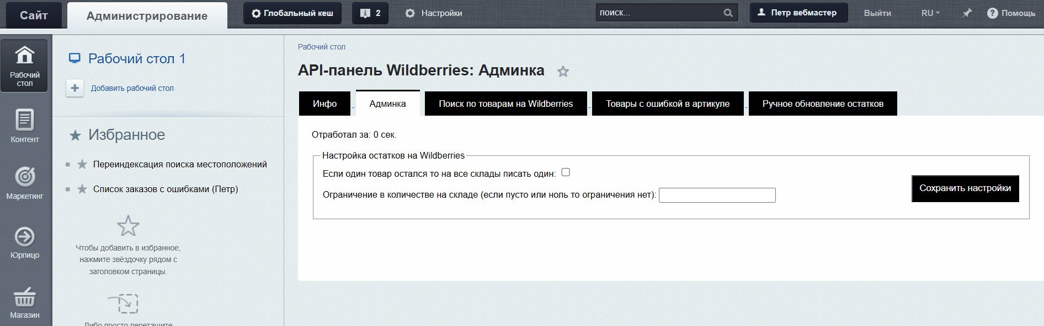Click the Петр вебмастер user button
The height and width of the screenshot is (326, 1044).
[798, 13]
